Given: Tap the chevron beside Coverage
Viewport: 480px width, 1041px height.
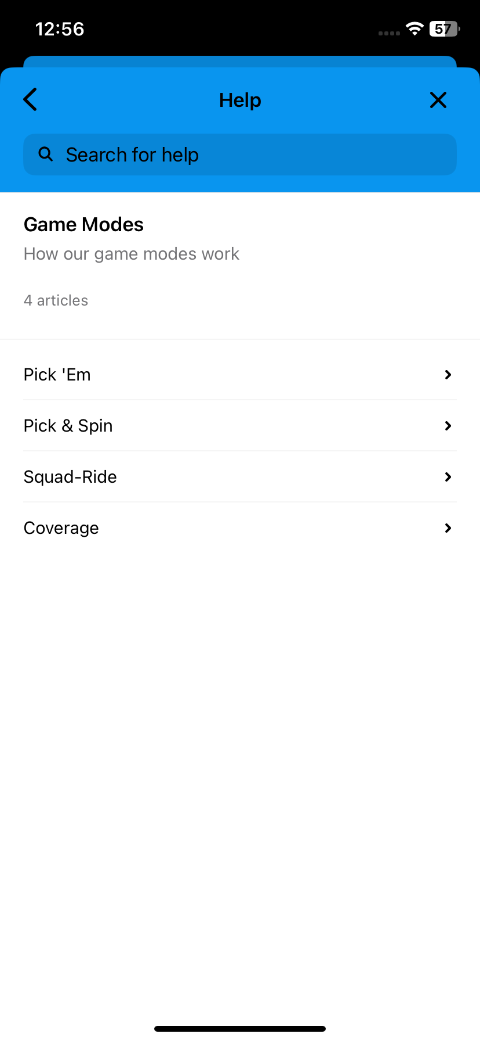Looking at the screenshot, I should tap(448, 528).
